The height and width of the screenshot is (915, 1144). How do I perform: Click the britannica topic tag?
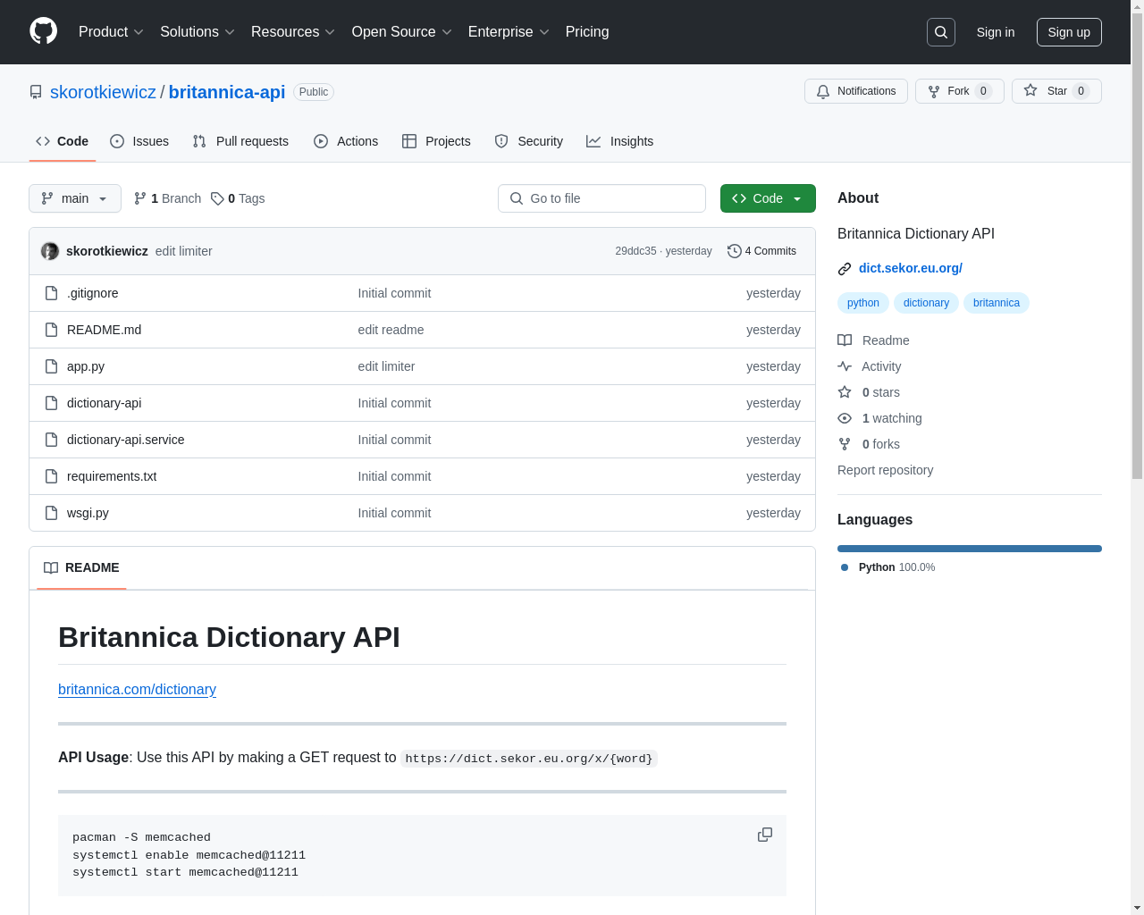pos(997,303)
